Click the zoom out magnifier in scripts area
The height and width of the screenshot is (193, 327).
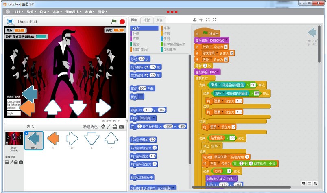[303, 184]
